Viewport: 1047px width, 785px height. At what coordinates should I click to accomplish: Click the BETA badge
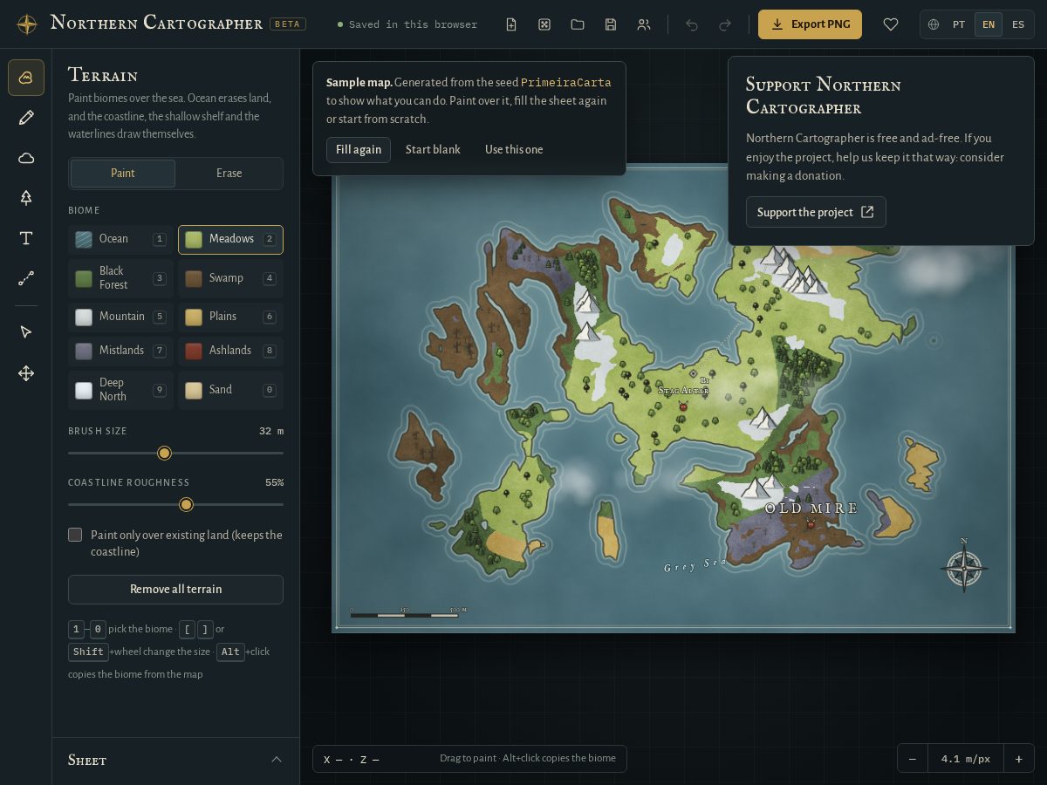288,24
